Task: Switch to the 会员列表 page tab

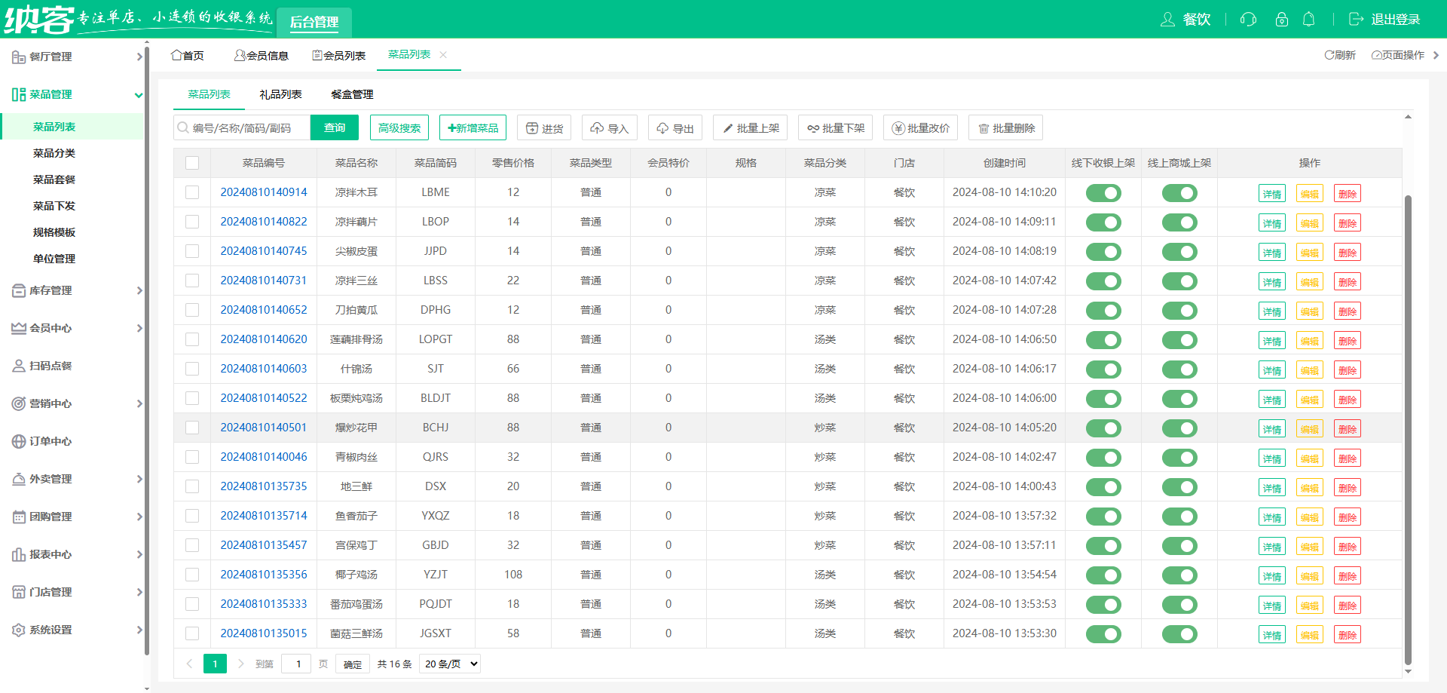Action: [x=339, y=55]
